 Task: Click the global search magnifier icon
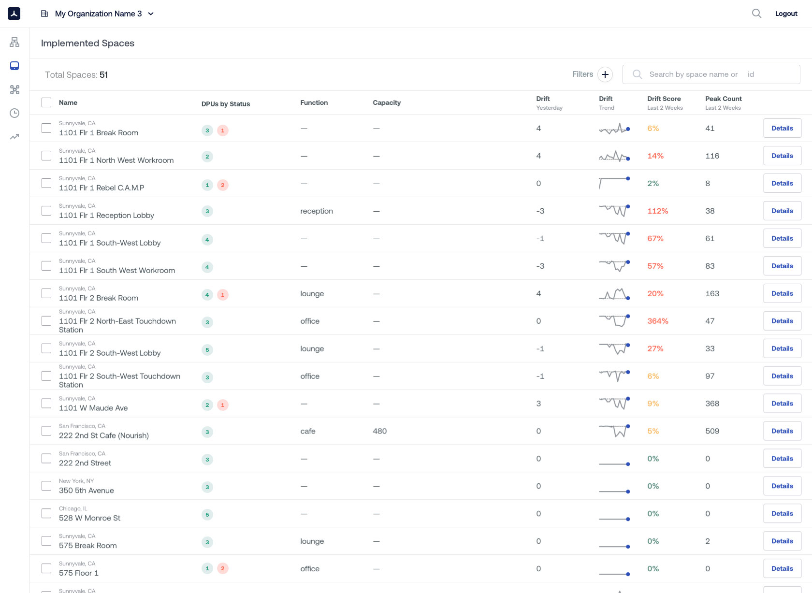point(756,14)
